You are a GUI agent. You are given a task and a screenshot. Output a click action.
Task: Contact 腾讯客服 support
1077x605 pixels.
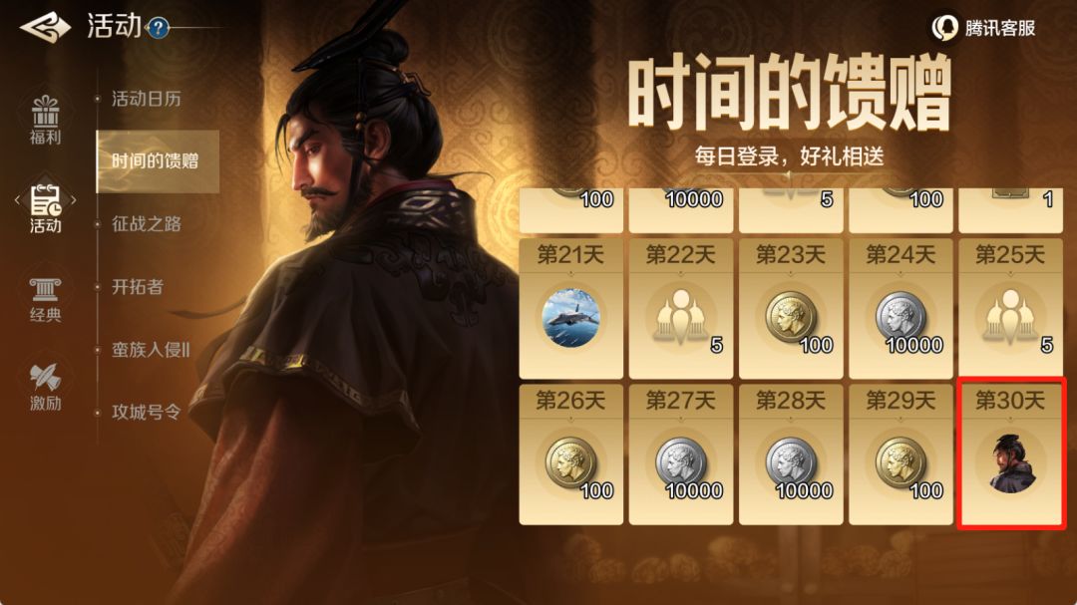983,28
